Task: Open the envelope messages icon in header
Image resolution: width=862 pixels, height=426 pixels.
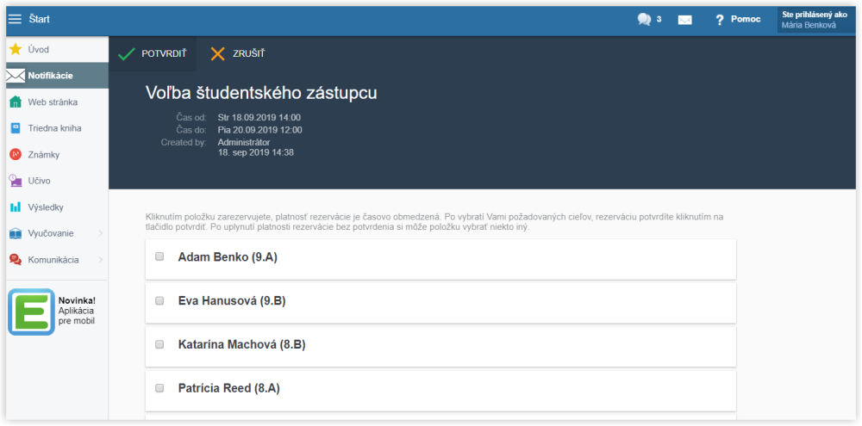Action: [684, 20]
